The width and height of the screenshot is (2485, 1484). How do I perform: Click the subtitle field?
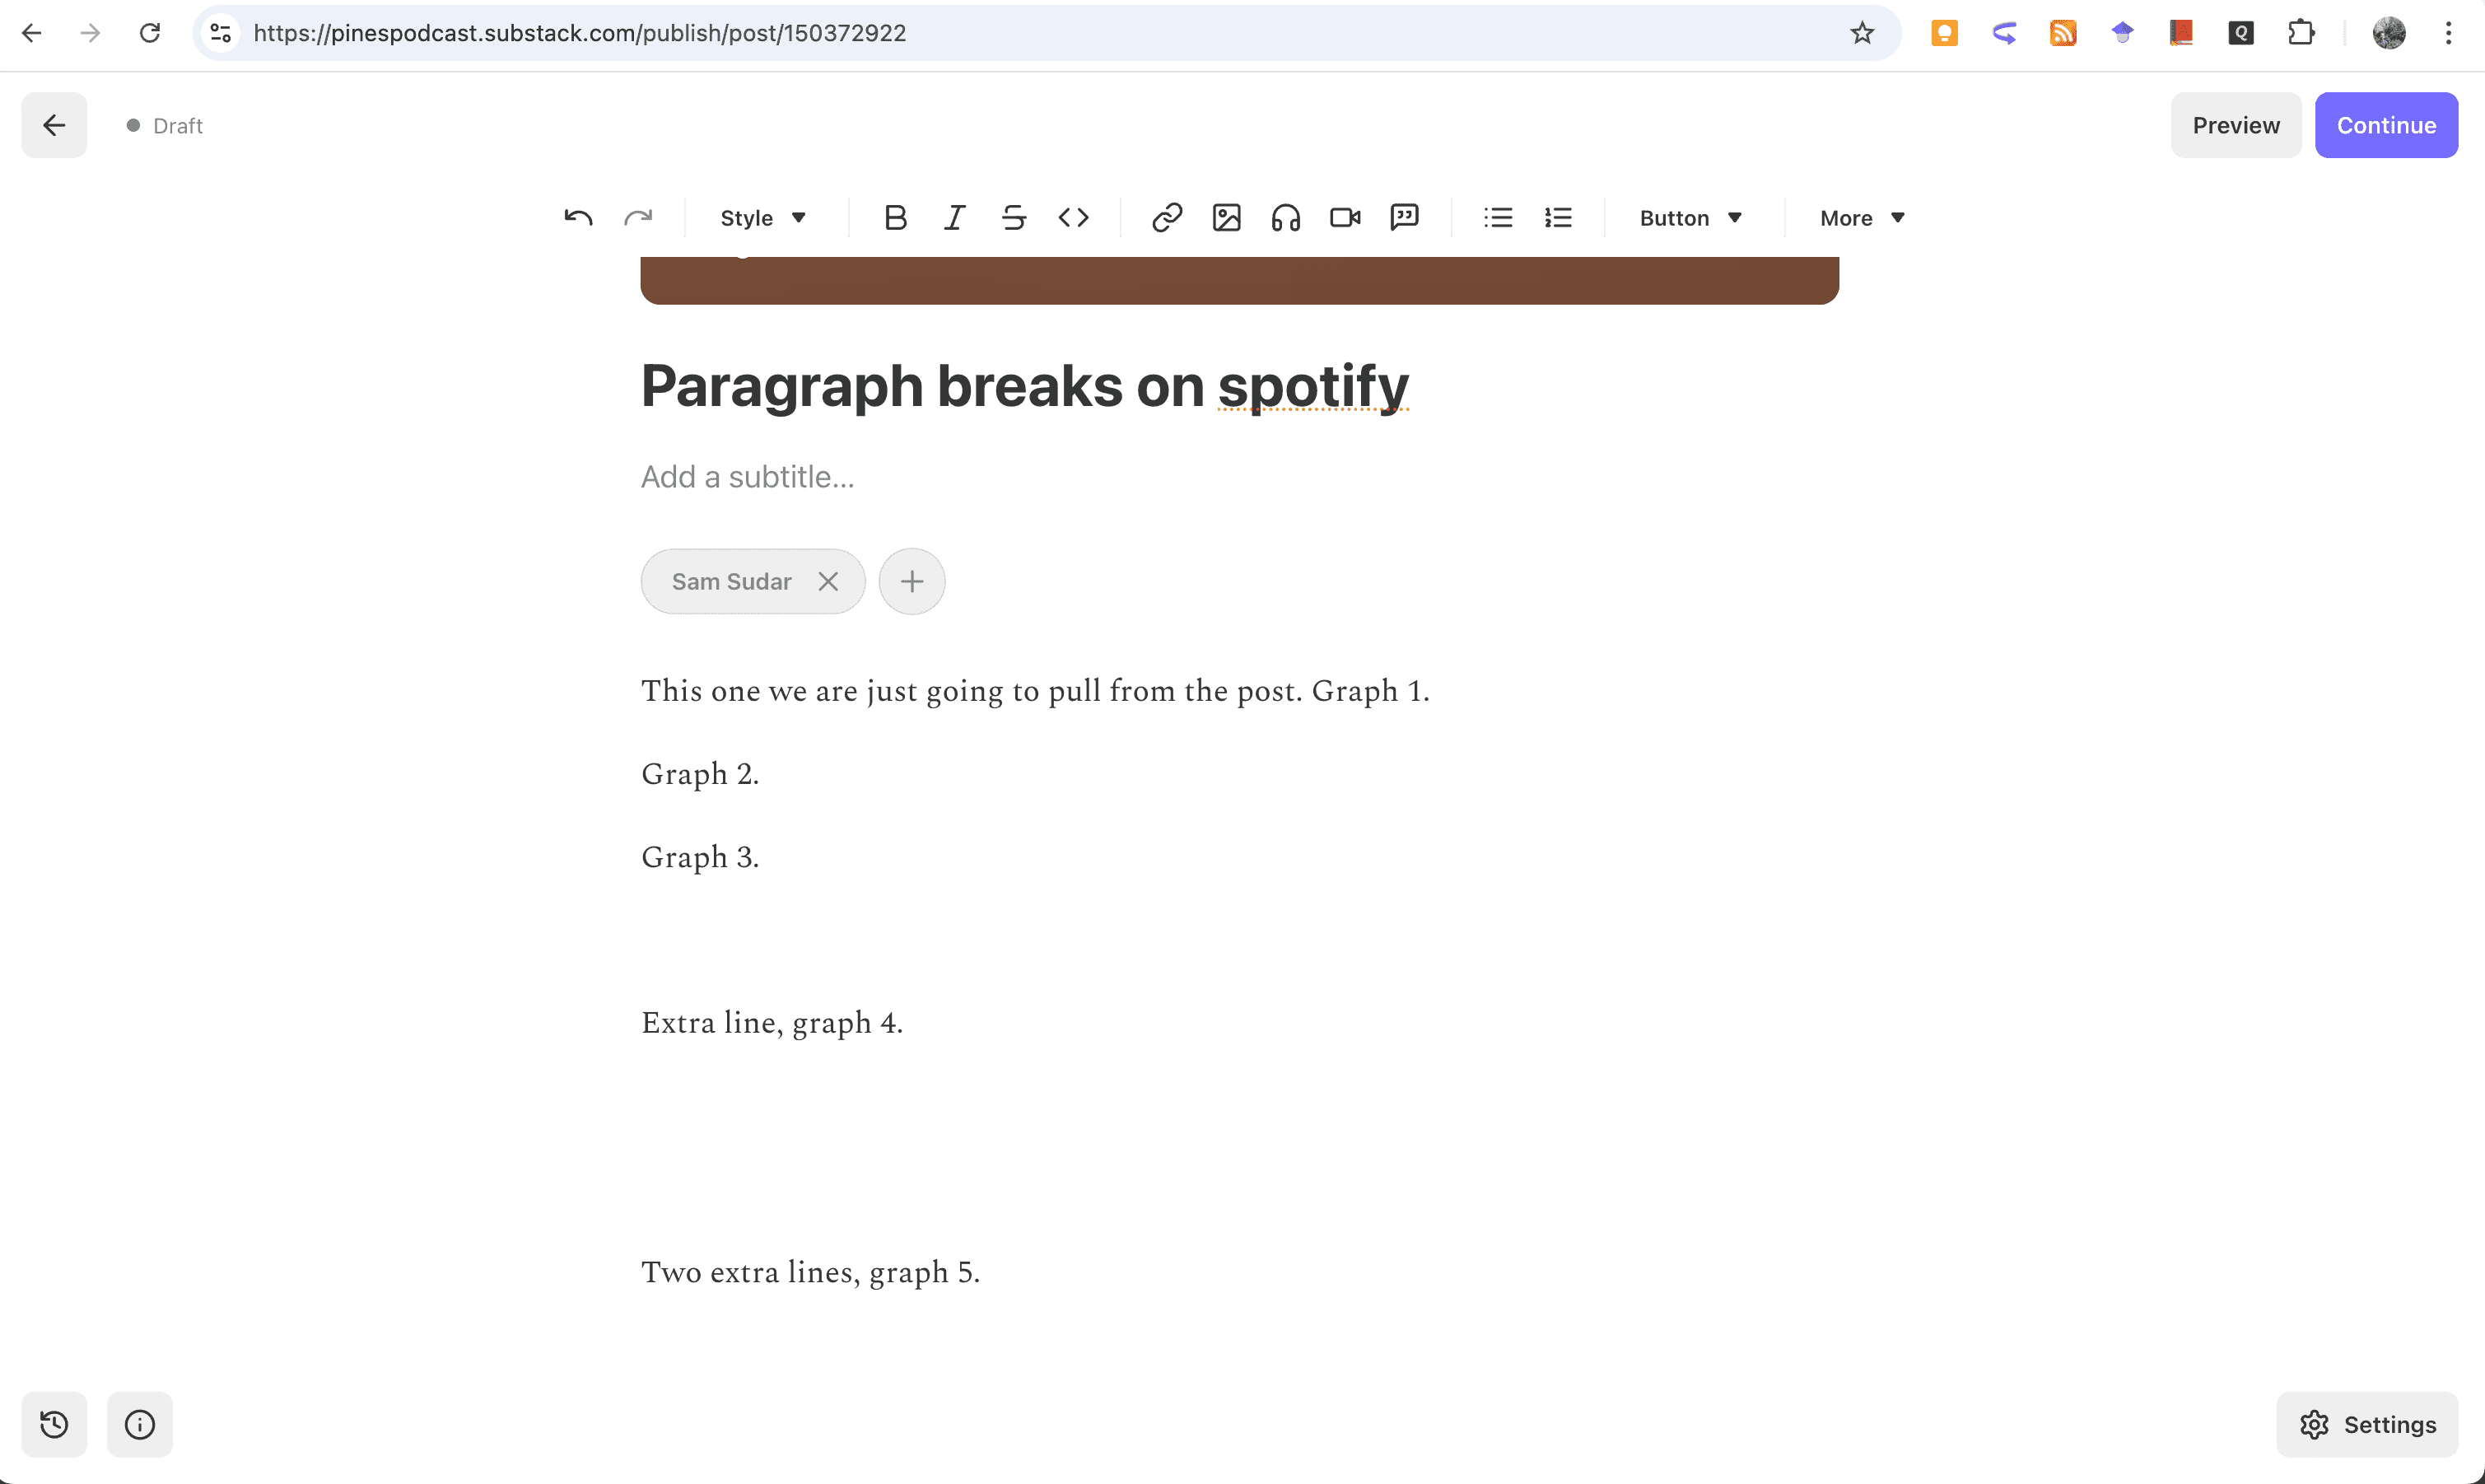(x=748, y=477)
